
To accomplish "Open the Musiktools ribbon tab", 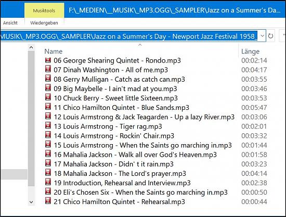I will [x=44, y=10].
